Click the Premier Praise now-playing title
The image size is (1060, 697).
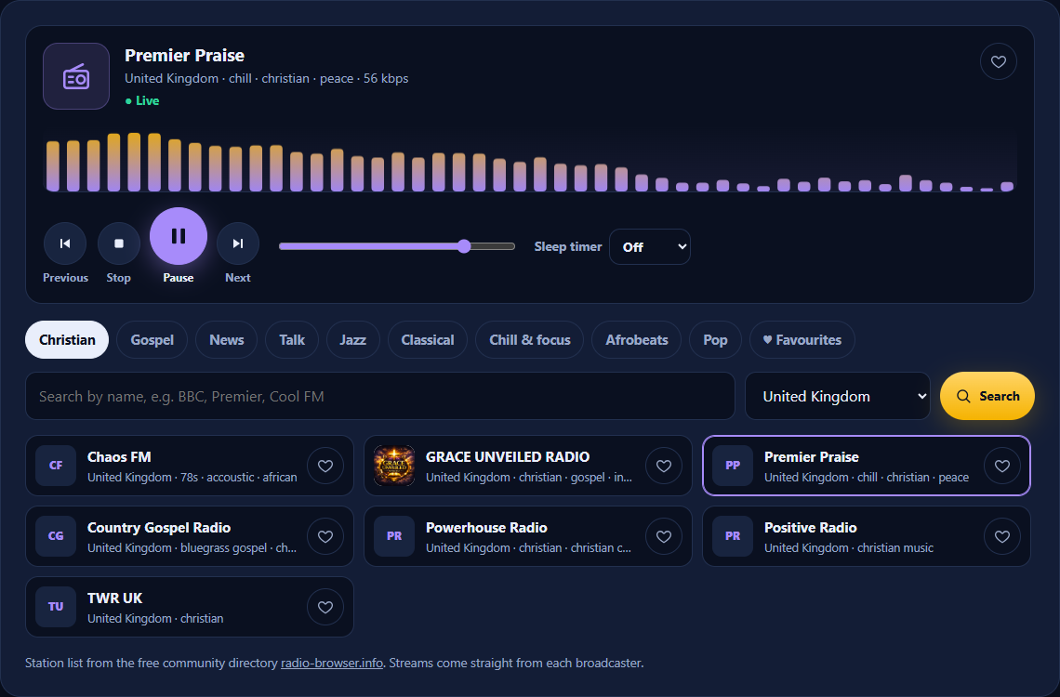tap(184, 56)
